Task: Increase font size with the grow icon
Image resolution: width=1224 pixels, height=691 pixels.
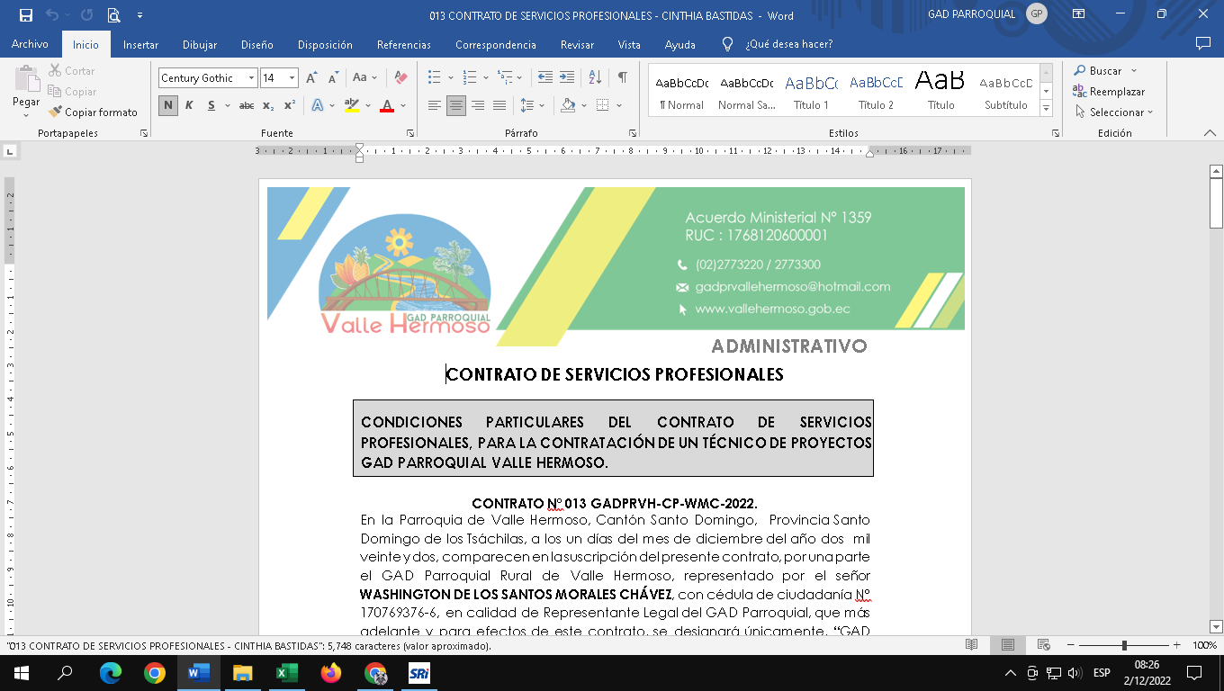Action: tap(310, 78)
